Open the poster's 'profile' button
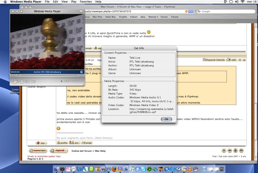Screen dimensions: 258x173 click(x=62, y=143)
